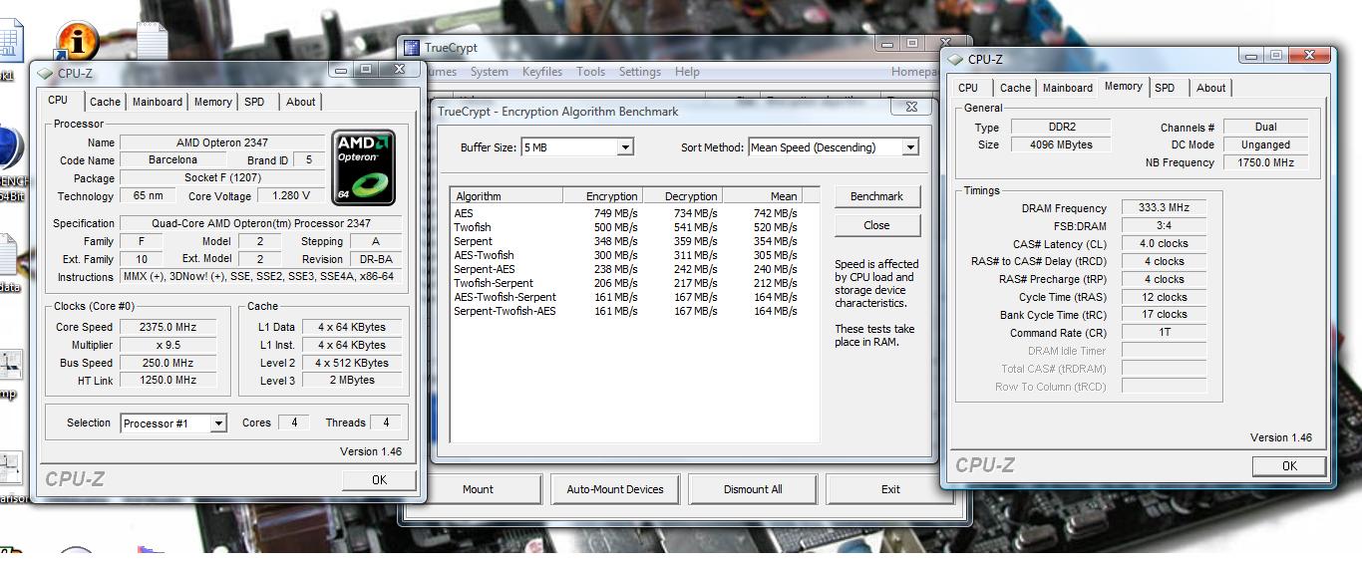Select the AES row in benchmark results
This screenshot has width=1362, height=566.
coord(625,213)
